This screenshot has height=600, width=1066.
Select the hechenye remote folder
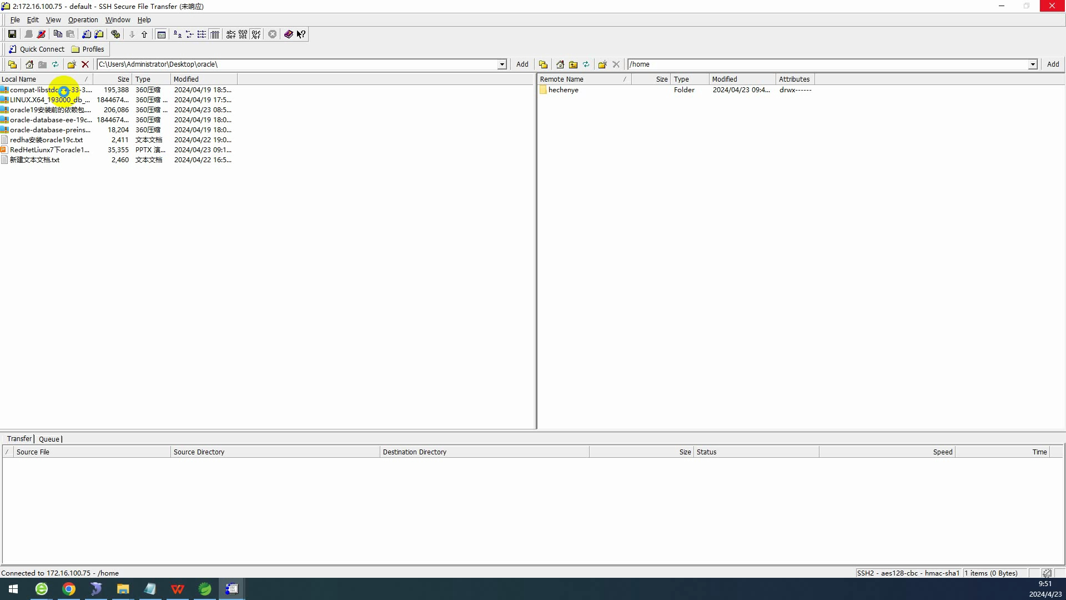[x=563, y=90]
